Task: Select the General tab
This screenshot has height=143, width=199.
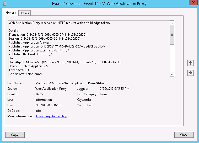Action: 11,13
